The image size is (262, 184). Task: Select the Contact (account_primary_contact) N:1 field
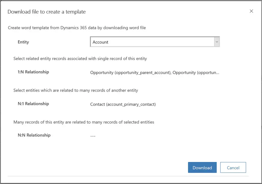click(x=123, y=104)
